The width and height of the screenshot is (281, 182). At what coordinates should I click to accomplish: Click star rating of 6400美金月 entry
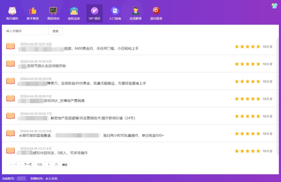[248, 47]
